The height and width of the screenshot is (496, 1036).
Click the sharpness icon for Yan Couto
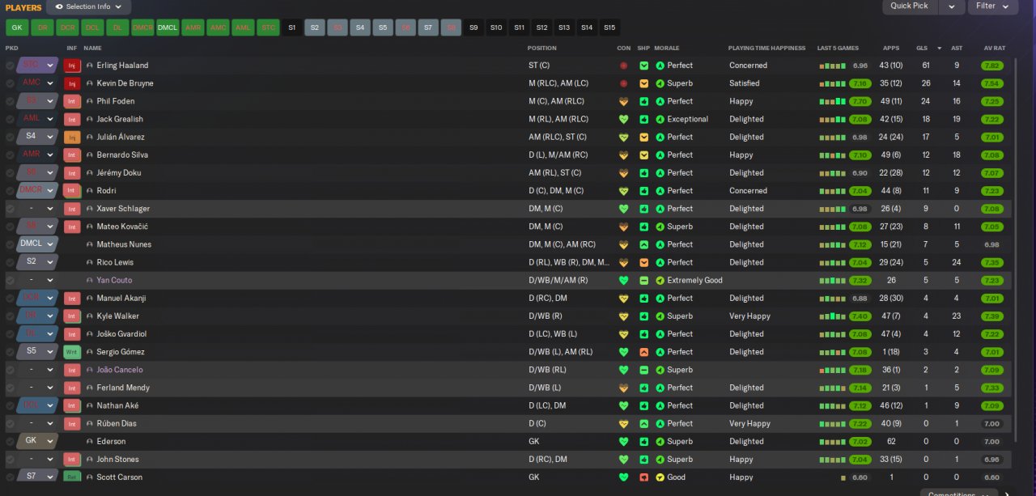(x=643, y=280)
